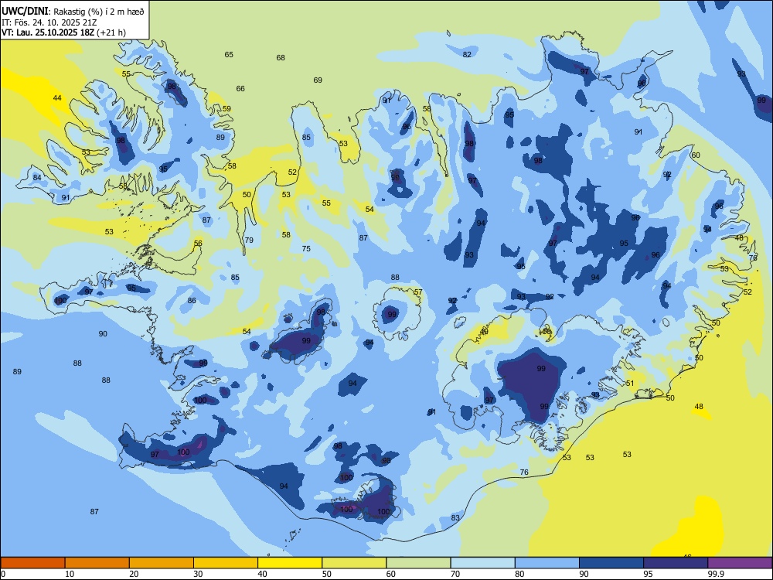Screen dimensions: 773x580
Task: Select the '40' legend tick label
Action: tap(263, 574)
